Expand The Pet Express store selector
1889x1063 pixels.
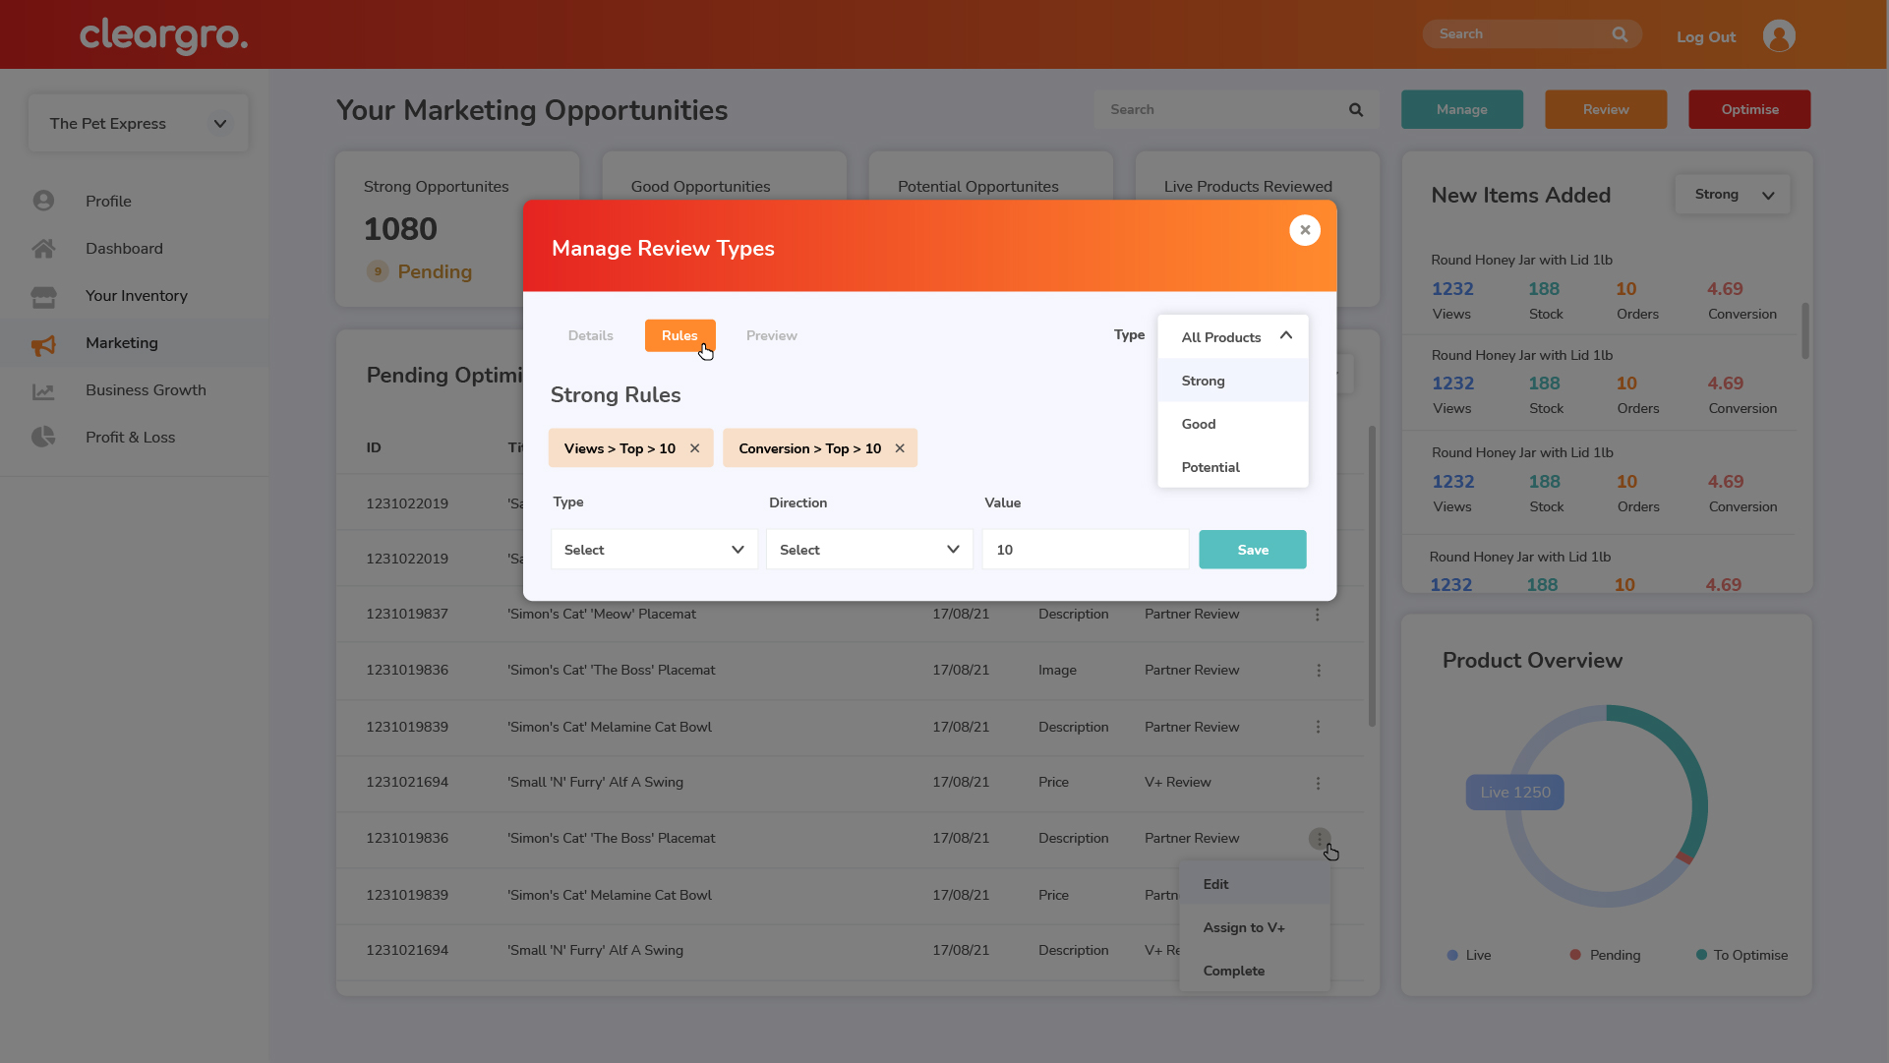click(138, 124)
